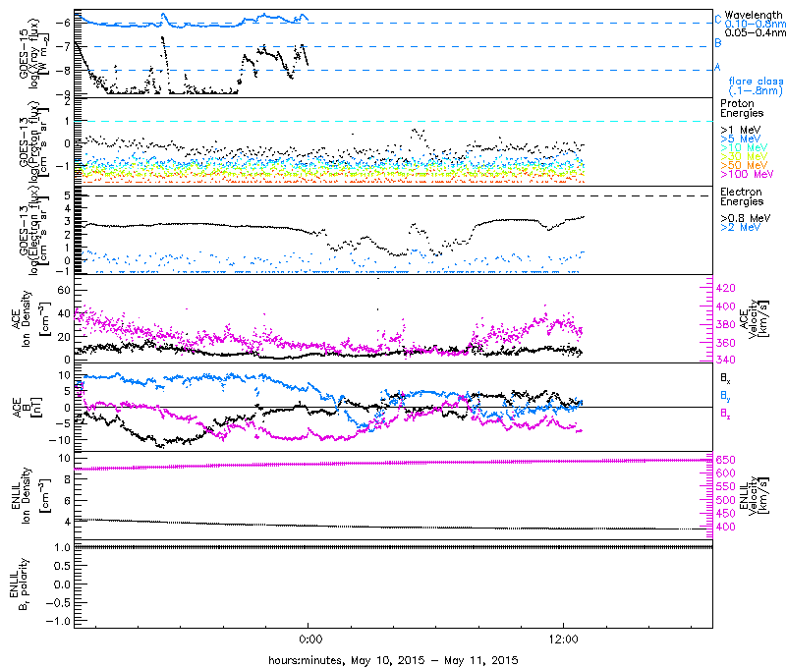
Task: Click the '12:00' time axis tick label
Action: 563,640
